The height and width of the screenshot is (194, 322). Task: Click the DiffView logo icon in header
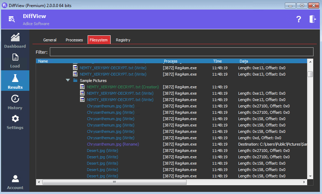pyautogui.click(x=12, y=19)
